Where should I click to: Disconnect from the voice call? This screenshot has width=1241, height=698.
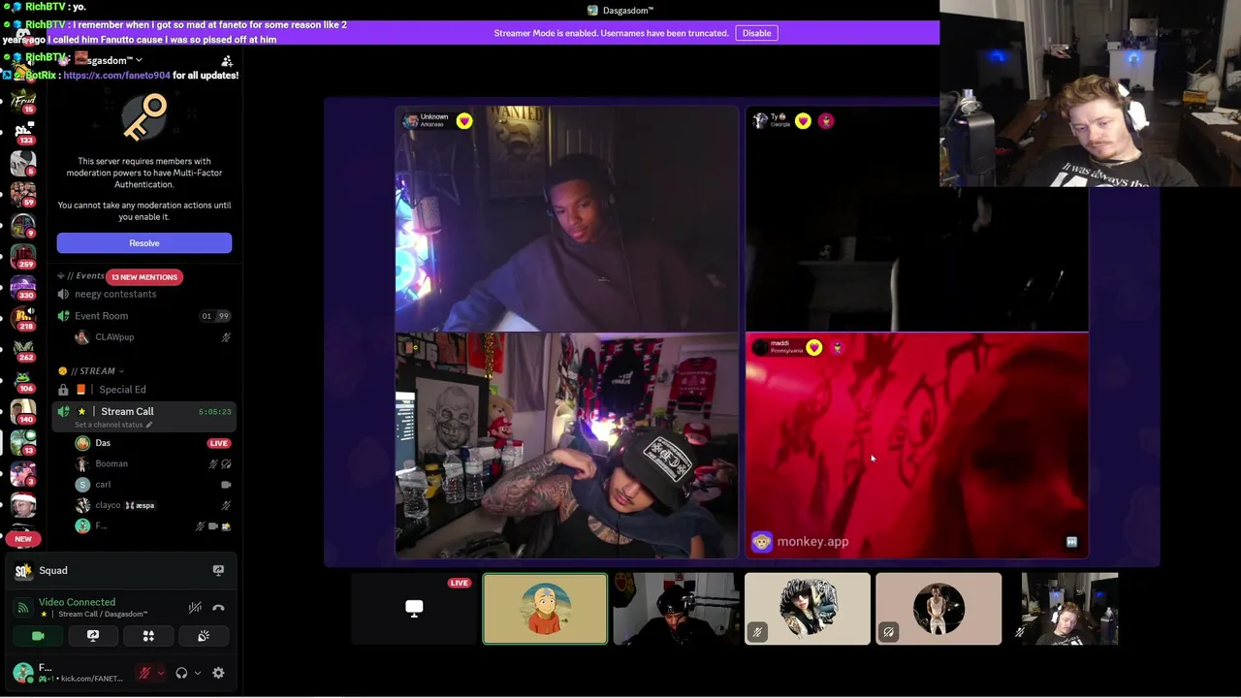click(218, 608)
